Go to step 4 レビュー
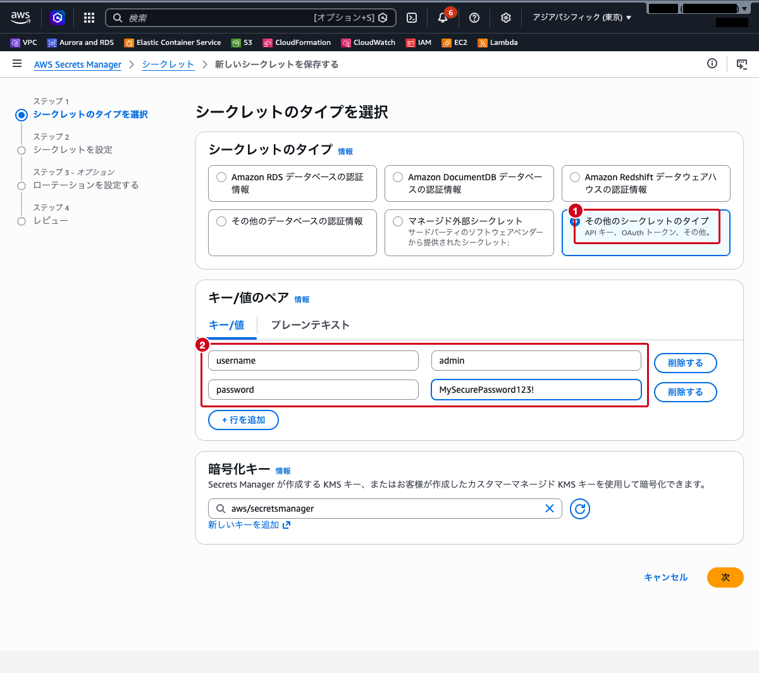 (x=51, y=221)
